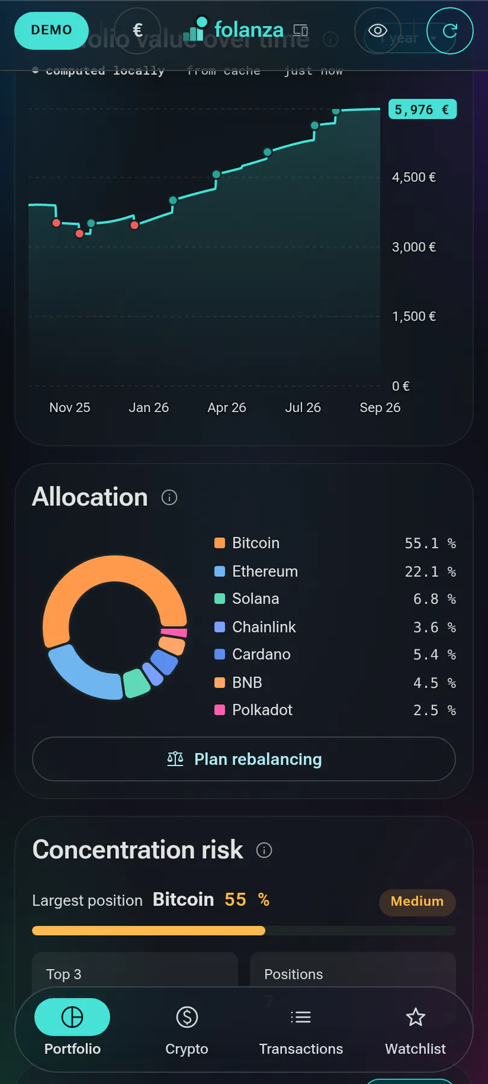Go to the Crypto tab
Screen dimensions: 488x1084
point(187,1027)
